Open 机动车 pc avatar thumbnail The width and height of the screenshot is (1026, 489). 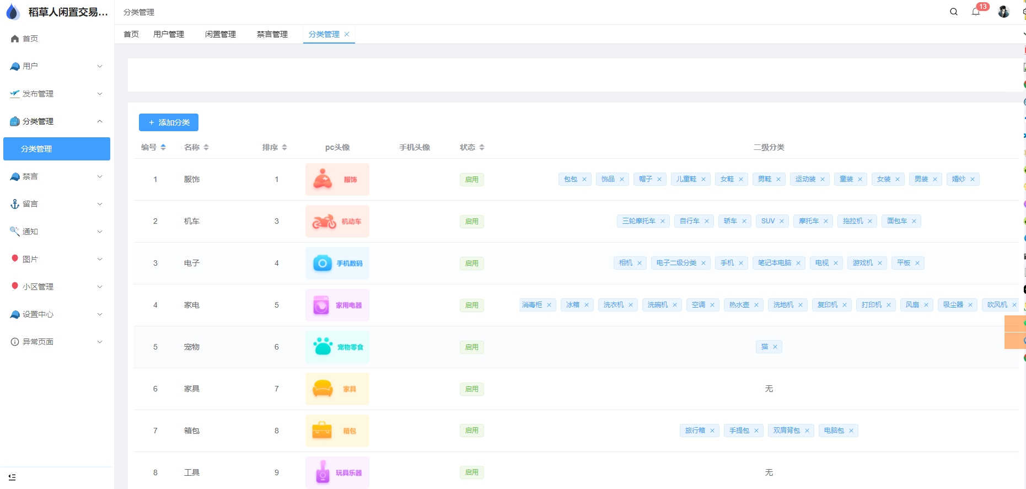tap(337, 221)
